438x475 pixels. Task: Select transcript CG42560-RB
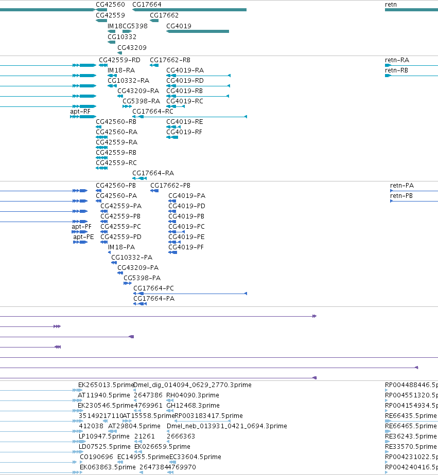[116, 122]
